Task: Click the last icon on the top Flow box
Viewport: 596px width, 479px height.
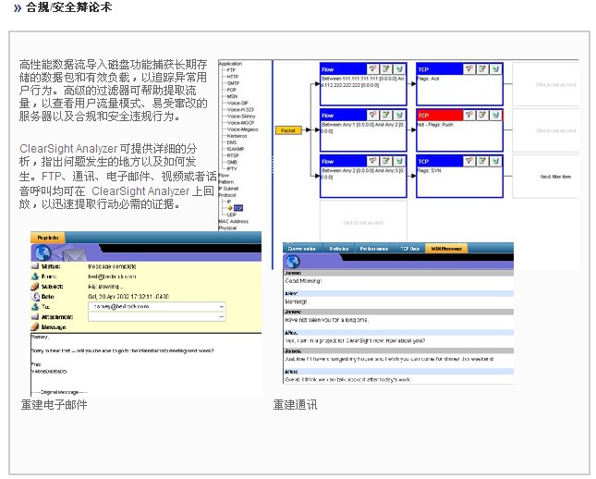Action: 398,68
